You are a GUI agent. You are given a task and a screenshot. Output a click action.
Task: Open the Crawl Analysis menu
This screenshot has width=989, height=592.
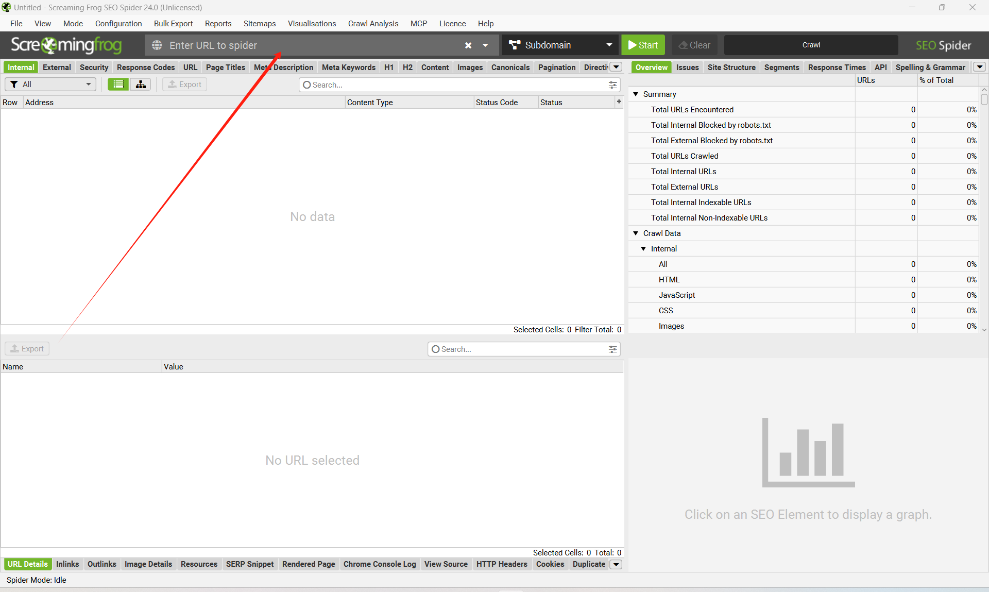pyautogui.click(x=373, y=24)
